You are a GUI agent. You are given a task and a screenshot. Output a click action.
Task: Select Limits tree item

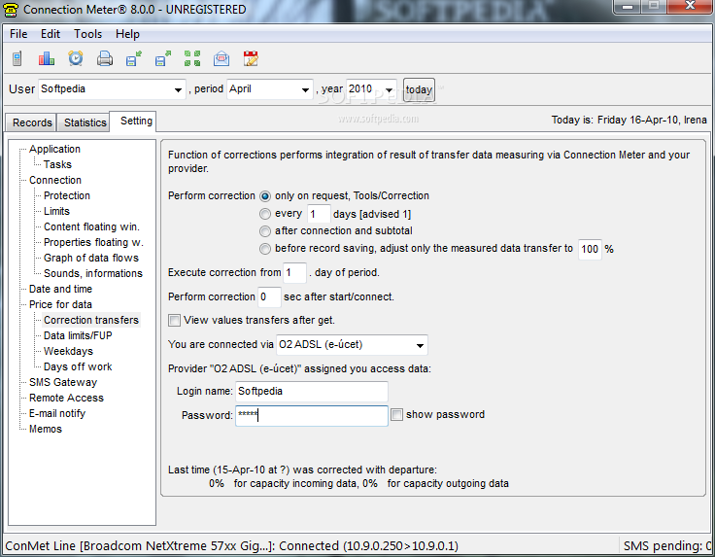click(x=56, y=211)
